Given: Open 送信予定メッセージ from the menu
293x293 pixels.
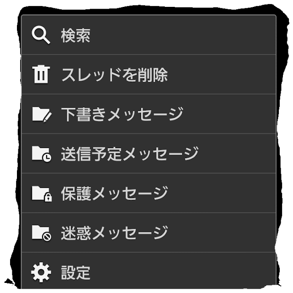Looking at the screenshot, I should tap(149, 154).
